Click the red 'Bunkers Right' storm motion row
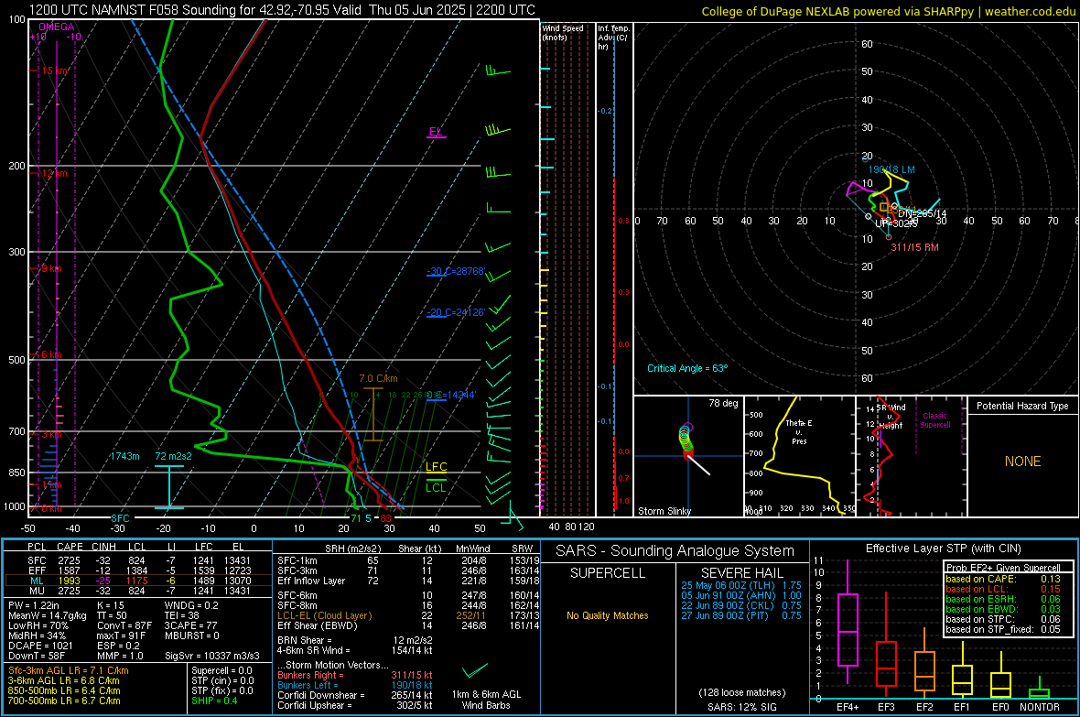The height and width of the screenshot is (717, 1080). point(355,675)
